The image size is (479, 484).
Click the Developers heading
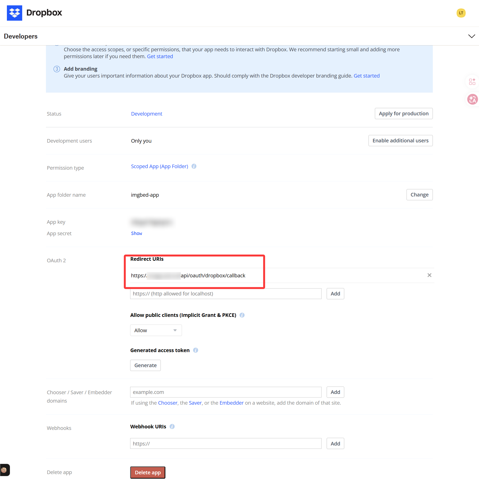click(21, 36)
